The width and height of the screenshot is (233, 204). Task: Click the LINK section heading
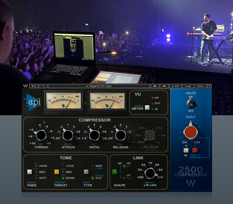[x=138, y=158]
